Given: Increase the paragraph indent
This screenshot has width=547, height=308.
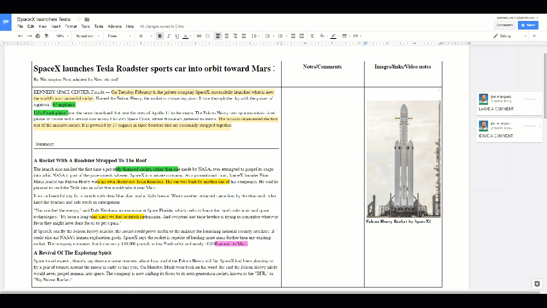Looking at the screenshot, I should tap(302, 36).
